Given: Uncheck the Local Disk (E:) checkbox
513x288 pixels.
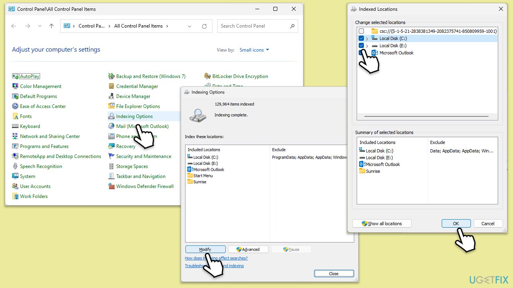Looking at the screenshot, I should [x=362, y=46].
